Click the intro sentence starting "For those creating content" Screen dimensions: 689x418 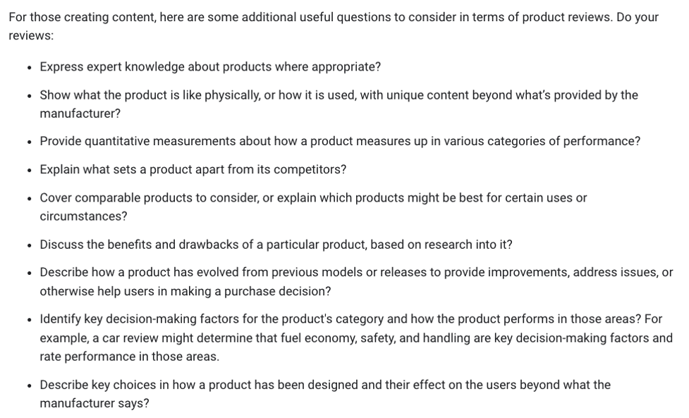pos(333,17)
